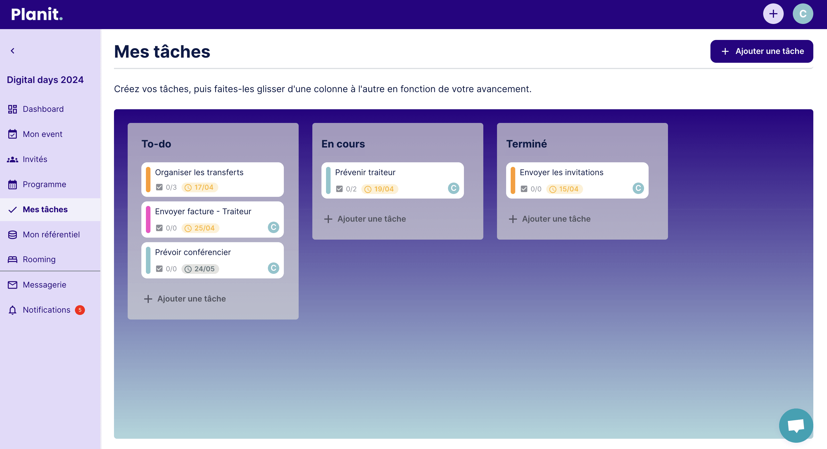Click the Terminé column title
Viewport: 827px width, 449px height.
(527, 144)
